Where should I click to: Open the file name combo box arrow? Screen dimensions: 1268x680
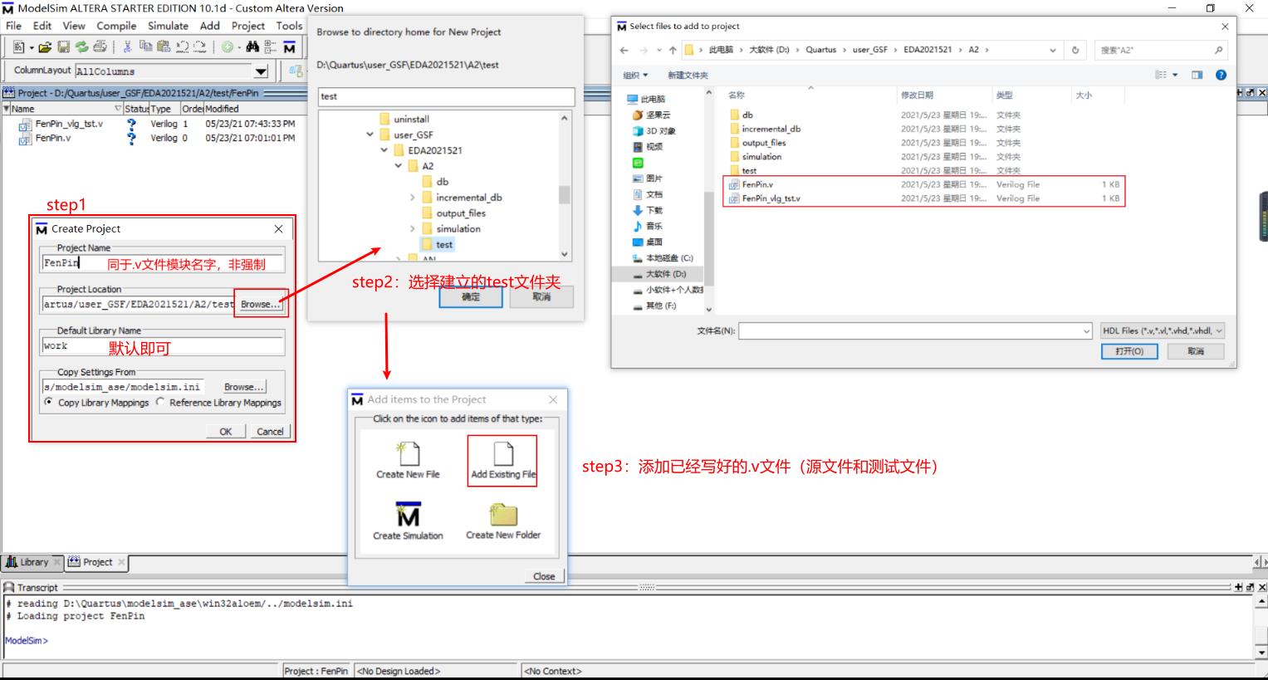click(1086, 331)
